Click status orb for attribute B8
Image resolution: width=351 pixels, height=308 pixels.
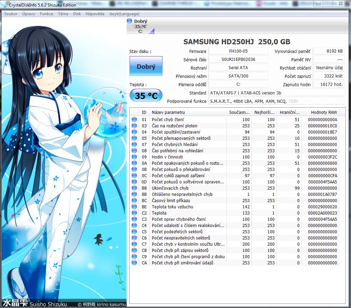(134, 188)
